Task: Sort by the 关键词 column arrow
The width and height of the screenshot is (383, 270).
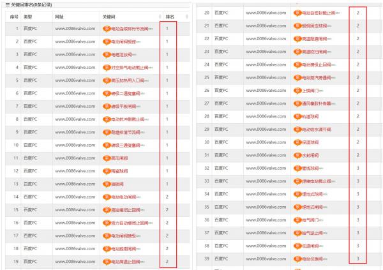Action: (160, 17)
